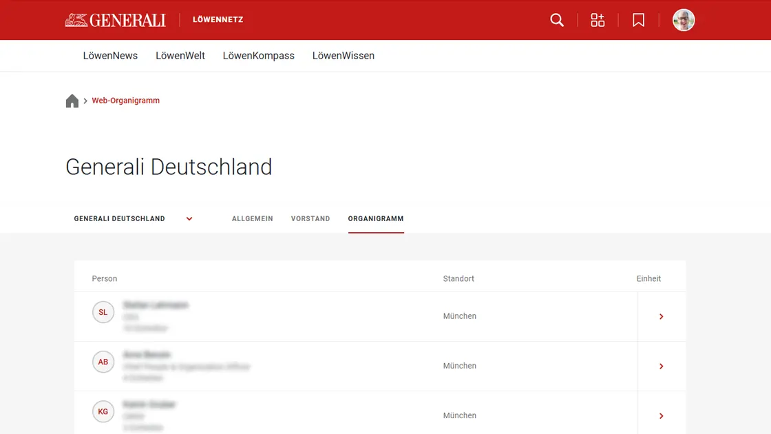The image size is (771, 434).
Task: Click the Organigramm tab label
Action: click(376, 218)
